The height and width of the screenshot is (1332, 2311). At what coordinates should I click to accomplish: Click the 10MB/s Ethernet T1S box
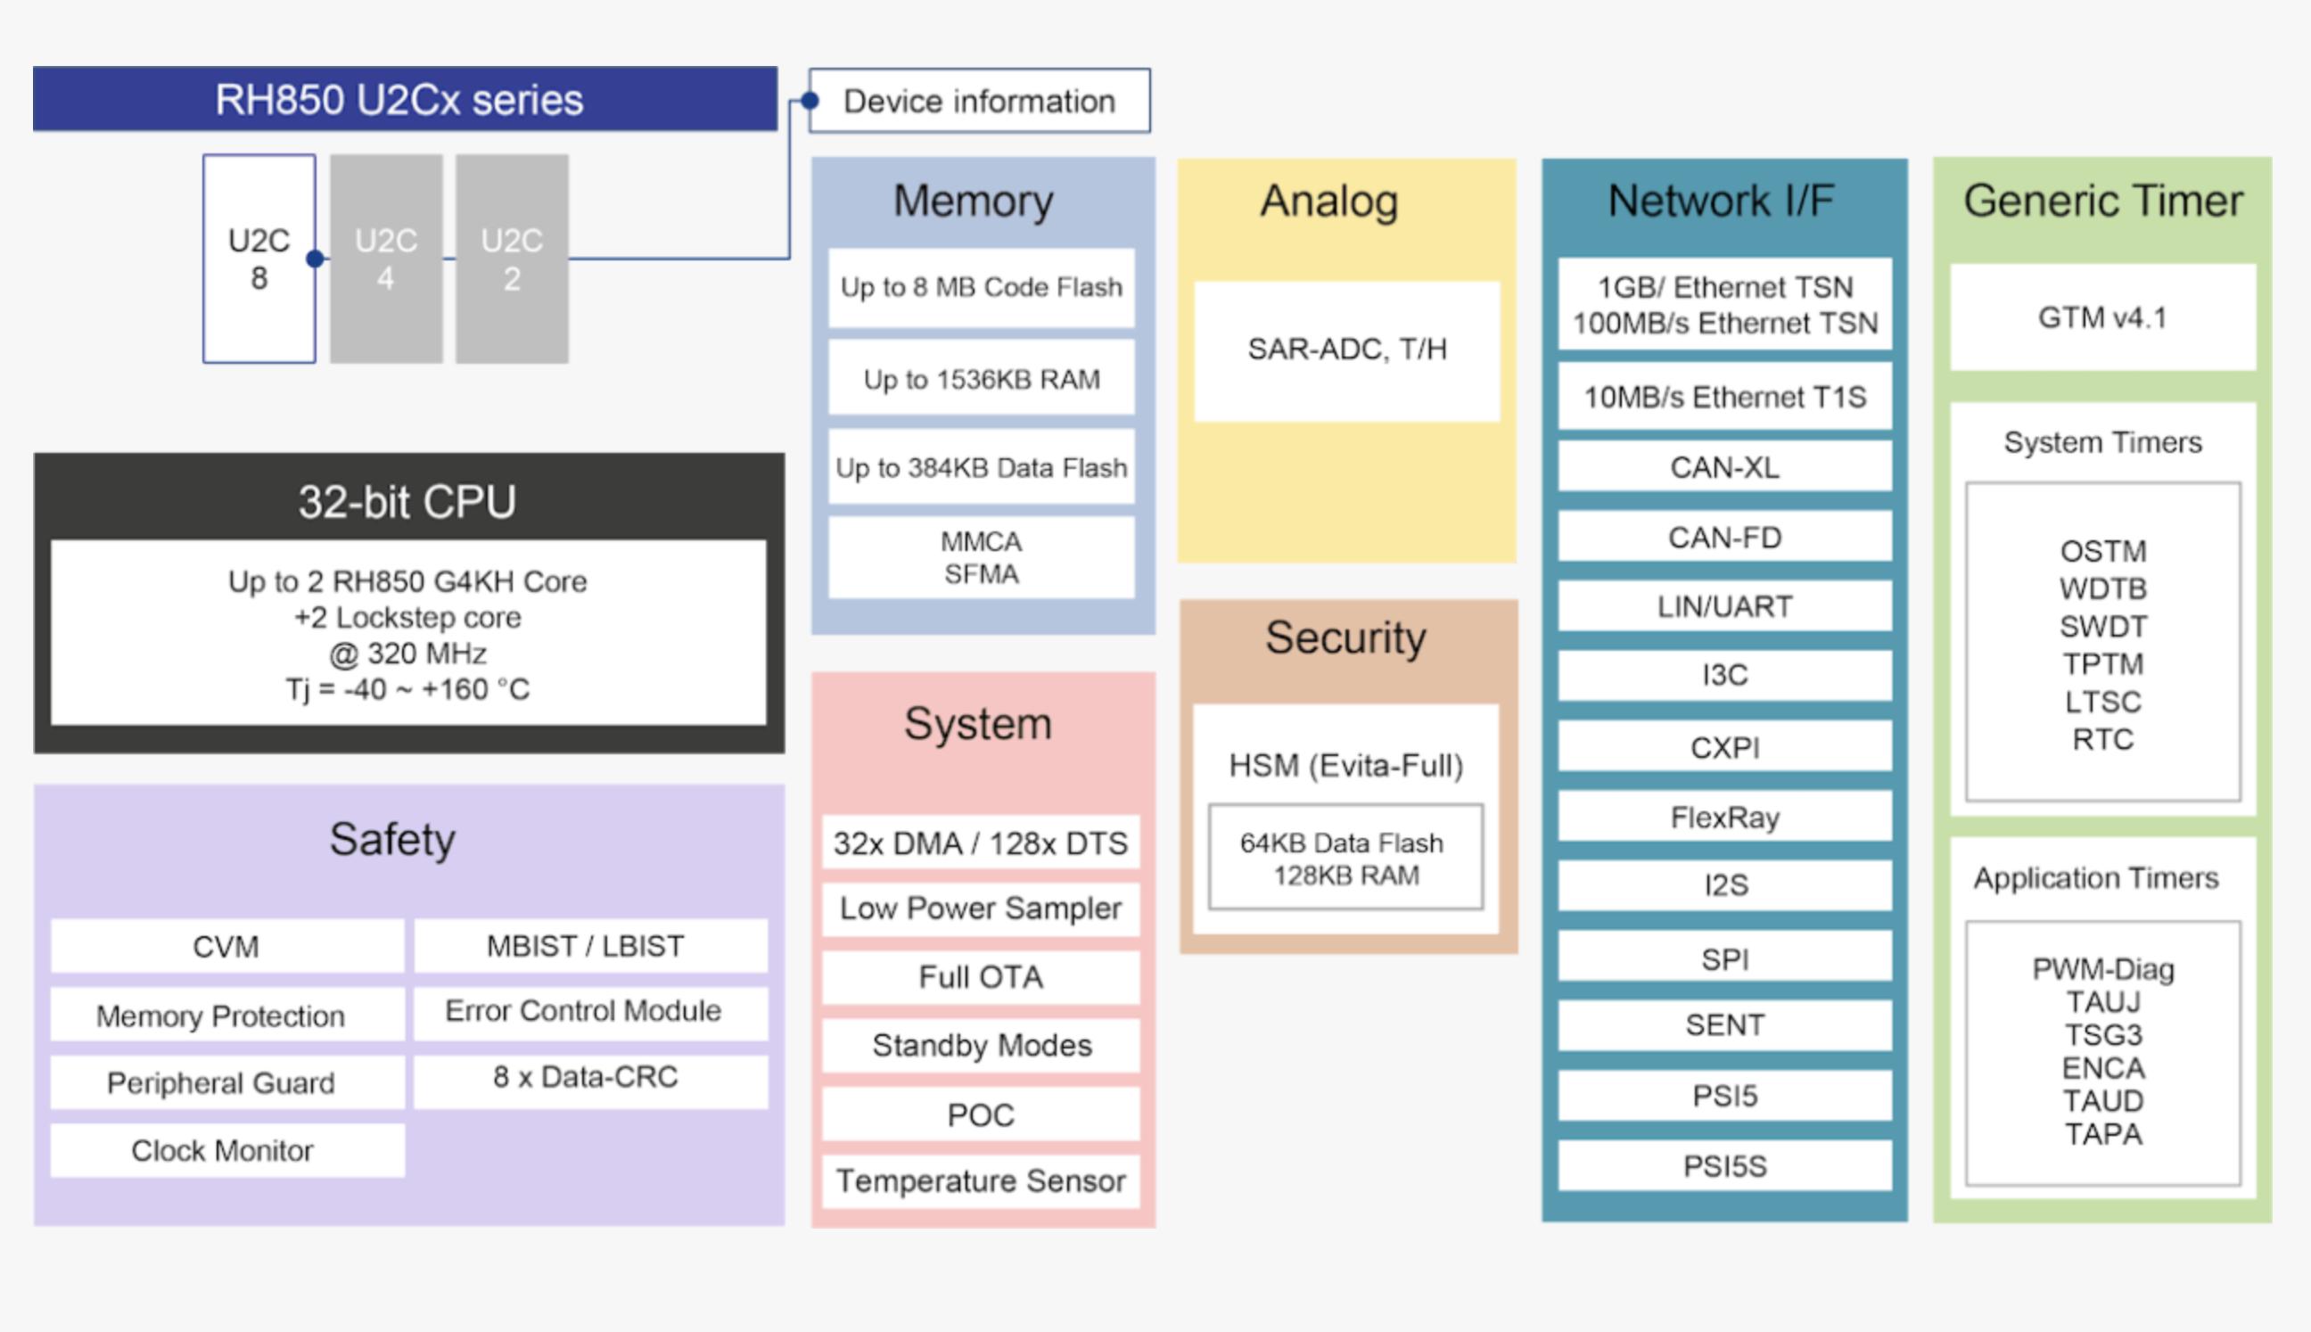click(1723, 397)
